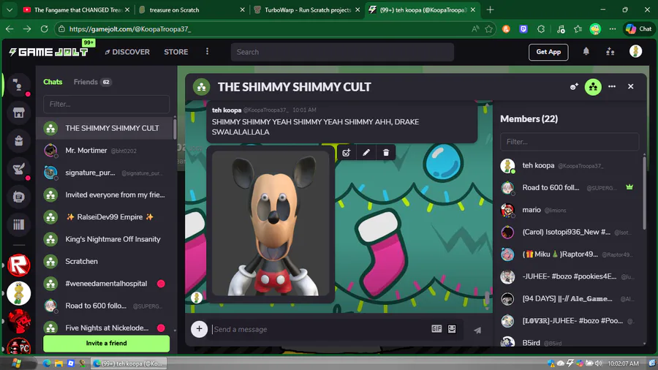Image resolution: width=658 pixels, height=370 pixels.
Task: Open the Copilot Chat button in browser
Action: tap(639, 29)
